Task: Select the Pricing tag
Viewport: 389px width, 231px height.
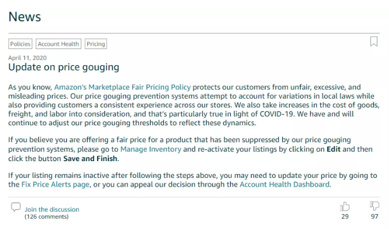Action: (x=96, y=44)
